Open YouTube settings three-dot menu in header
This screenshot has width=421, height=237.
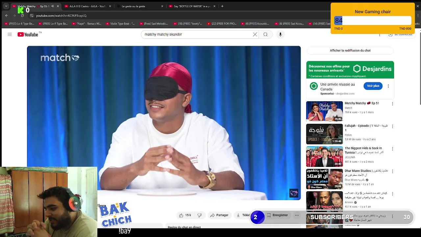point(380,34)
